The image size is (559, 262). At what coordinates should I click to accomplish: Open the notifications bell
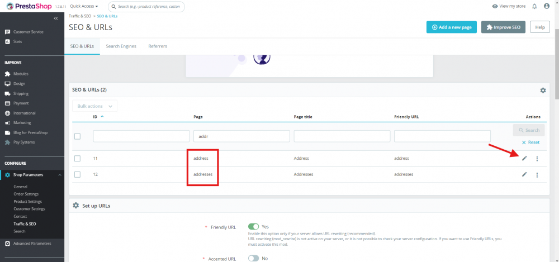coord(534,6)
